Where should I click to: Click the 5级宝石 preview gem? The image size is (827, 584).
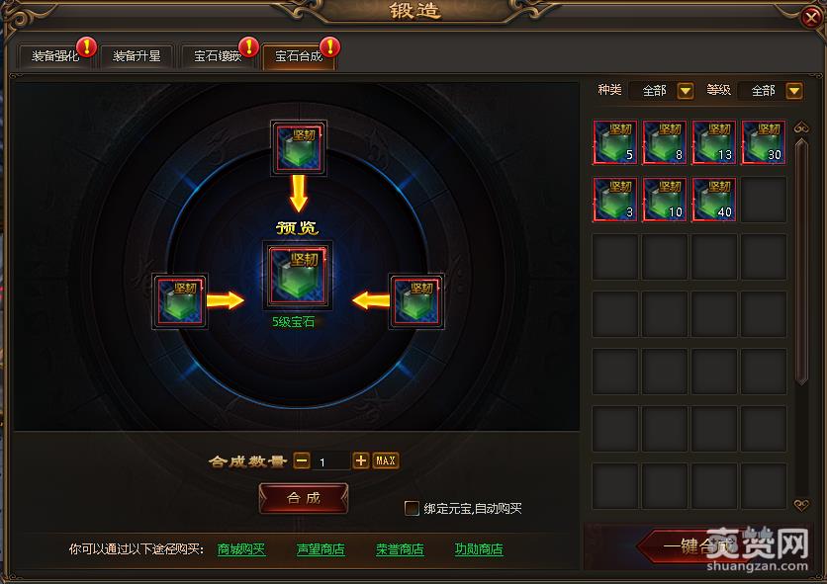[x=298, y=276]
